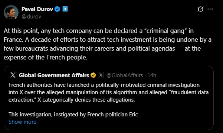Click the @GlobalAffairs handle

125,75
